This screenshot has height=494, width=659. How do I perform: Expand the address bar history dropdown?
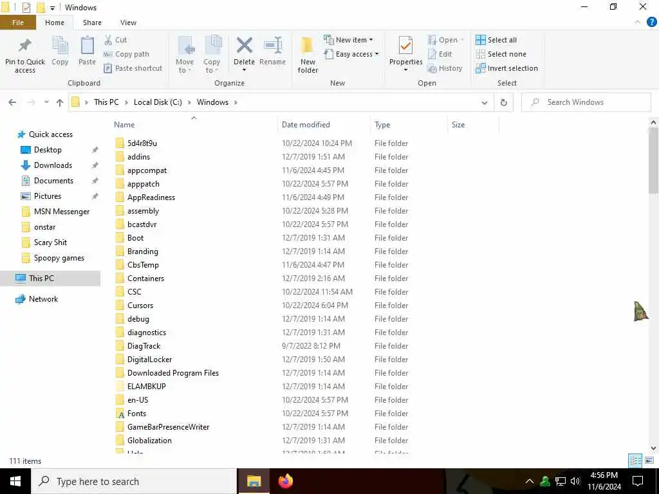click(484, 102)
